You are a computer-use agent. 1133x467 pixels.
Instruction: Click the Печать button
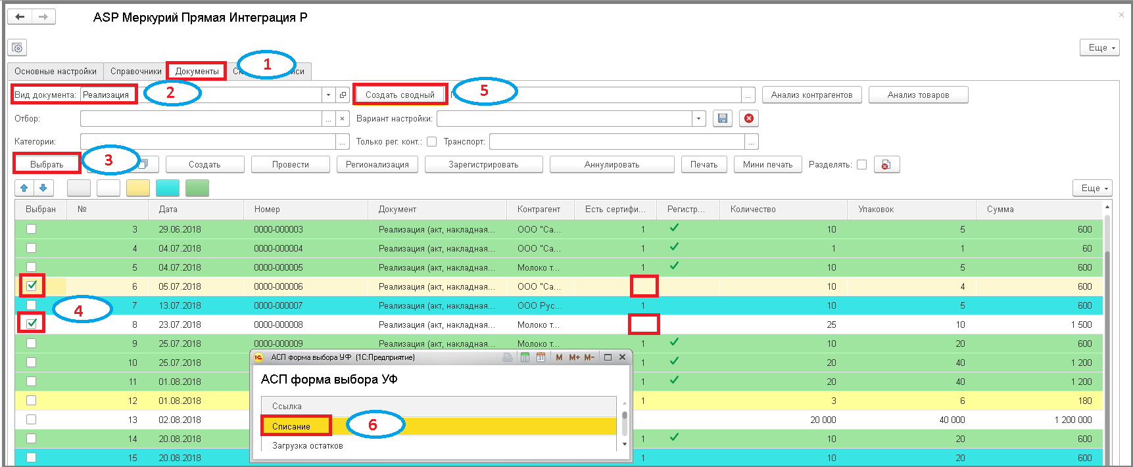704,164
